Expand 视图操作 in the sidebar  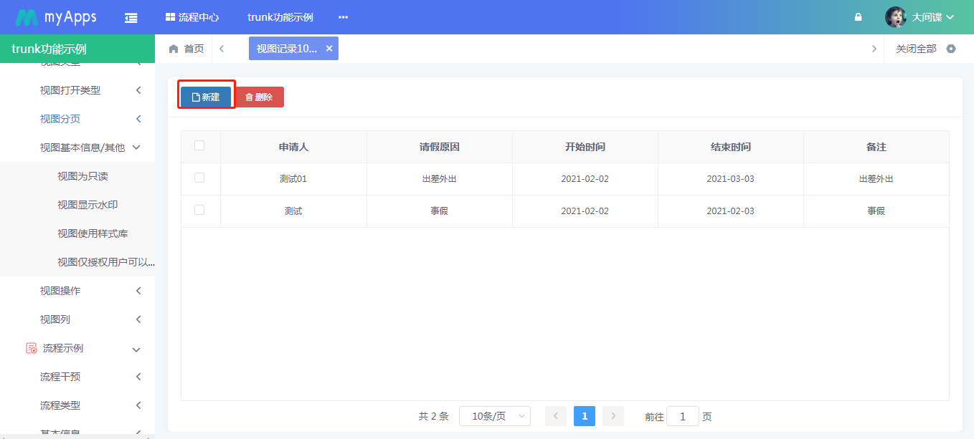(90, 291)
